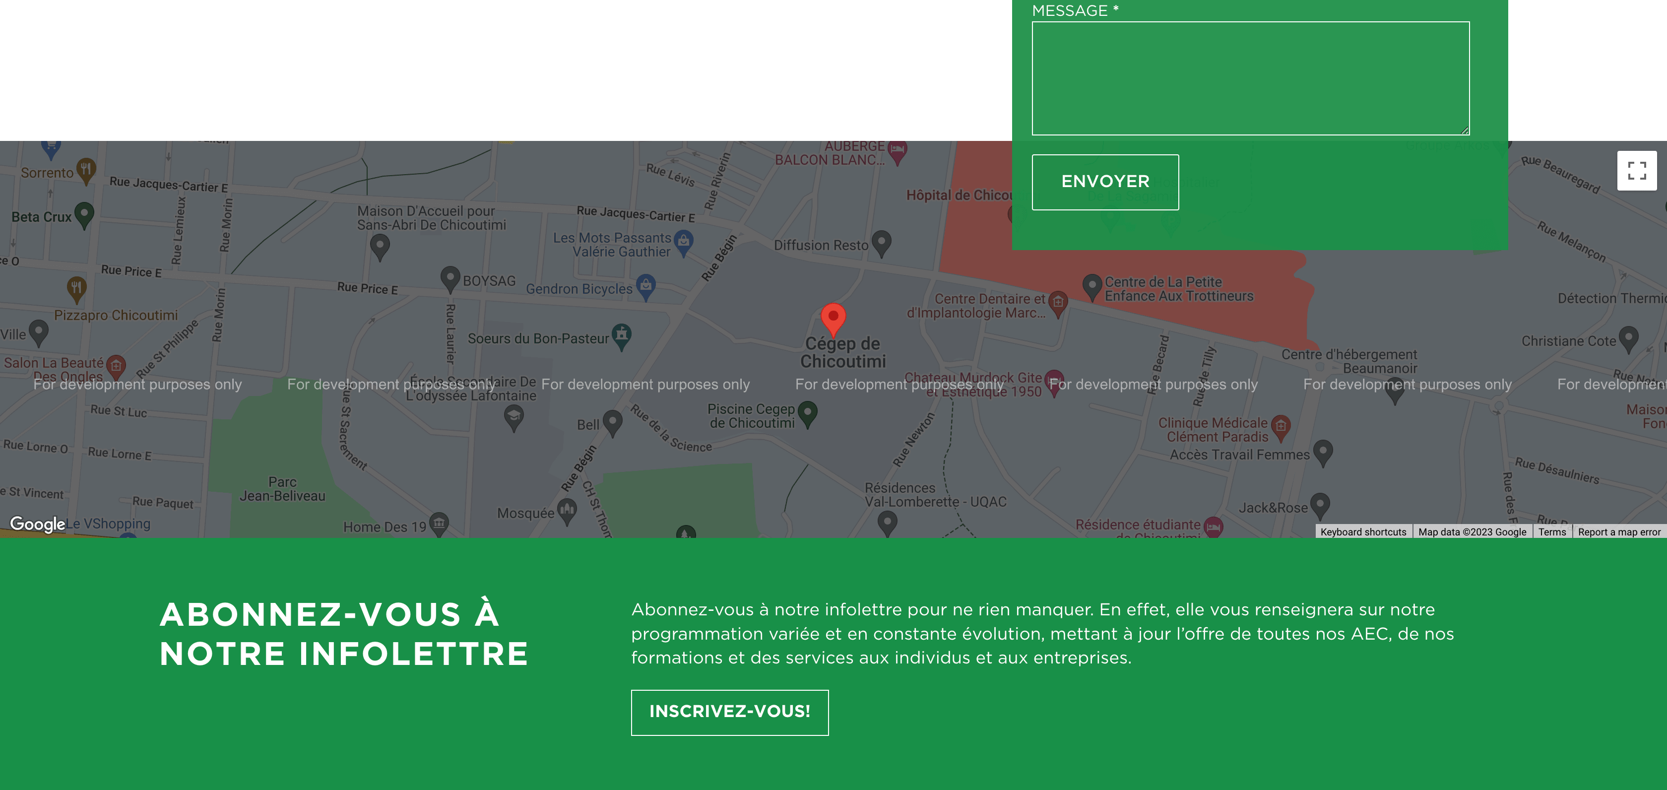Select the Salon La Beauté Des Ongles marker
1667x790 pixels.
[116, 368]
